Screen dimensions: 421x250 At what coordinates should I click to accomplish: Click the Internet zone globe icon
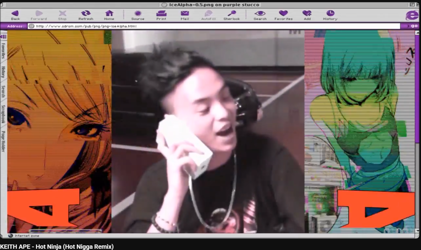[x=10, y=236]
